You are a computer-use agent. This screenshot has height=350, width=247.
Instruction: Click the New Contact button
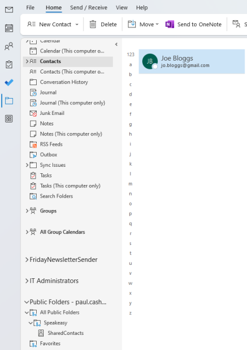click(49, 24)
